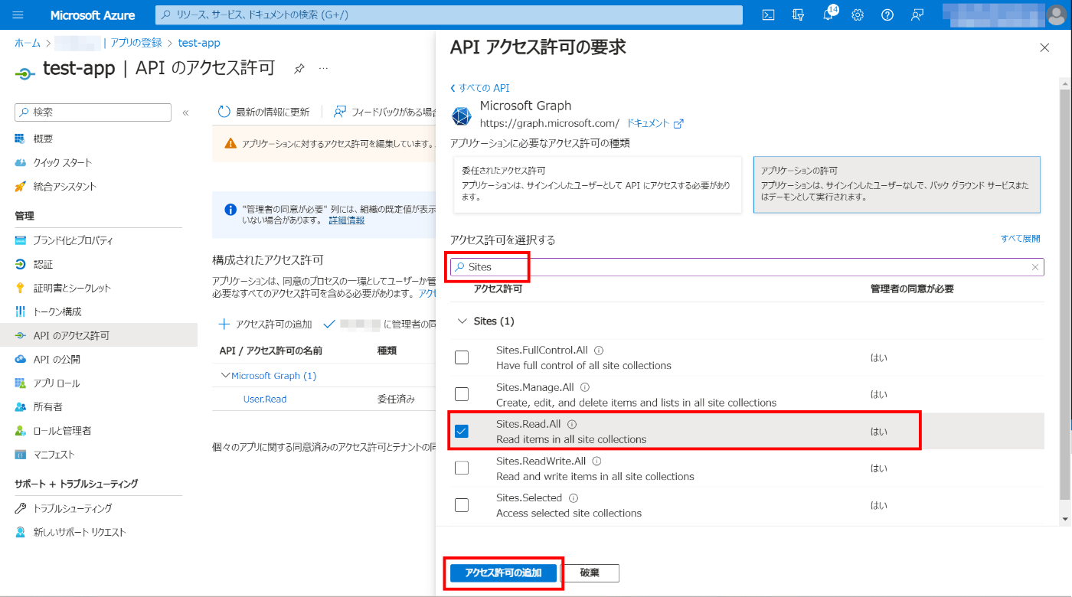
Task: Uncheck the Sites.Read.All checkbox
Action: point(462,431)
